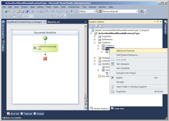Click the Zoom In magnifier icon

click(6, 16)
